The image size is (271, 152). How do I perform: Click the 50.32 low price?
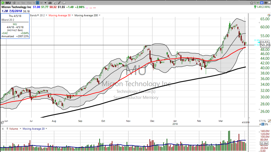point(53,7)
